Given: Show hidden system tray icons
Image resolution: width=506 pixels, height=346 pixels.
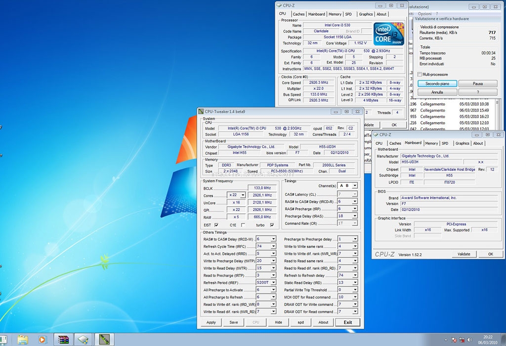Looking at the screenshot, I should 446,340.
